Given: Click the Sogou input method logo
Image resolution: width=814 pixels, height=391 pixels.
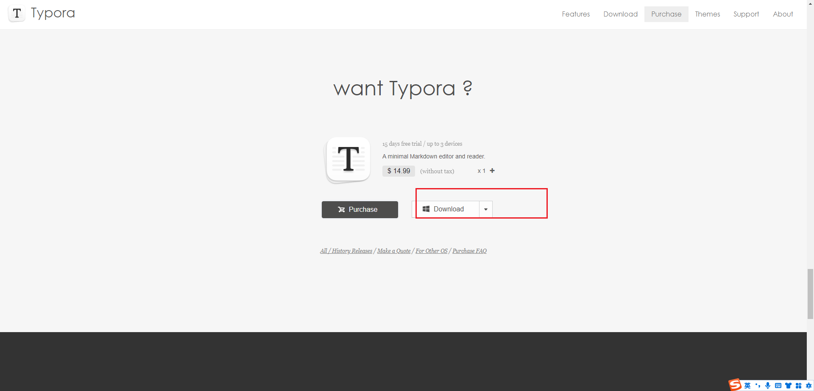Looking at the screenshot, I should tap(735, 385).
